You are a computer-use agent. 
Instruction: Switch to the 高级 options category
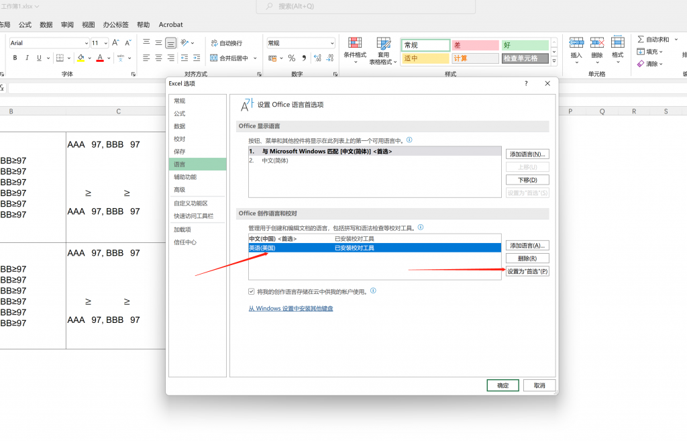click(180, 190)
